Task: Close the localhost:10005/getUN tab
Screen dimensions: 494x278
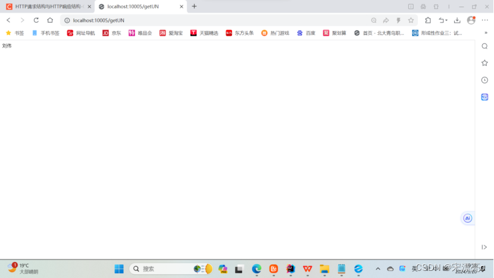Action: tap(182, 7)
